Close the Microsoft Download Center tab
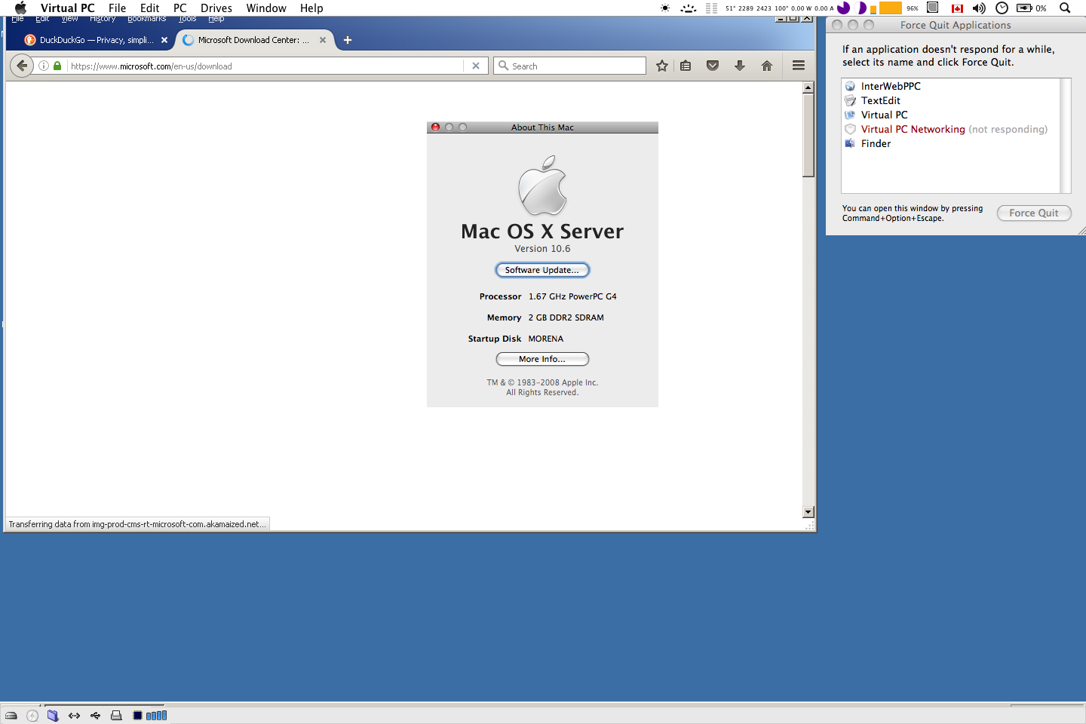The width and height of the screenshot is (1086, 724). (x=323, y=40)
